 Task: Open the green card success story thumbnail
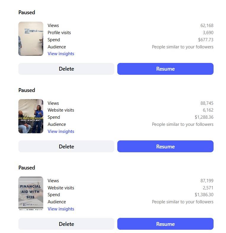[x=31, y=116]
